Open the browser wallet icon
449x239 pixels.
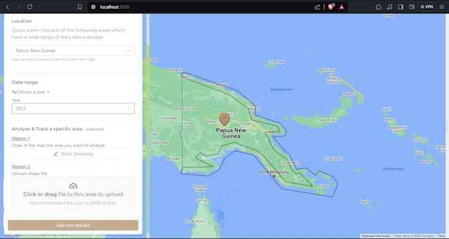(411, 7)
